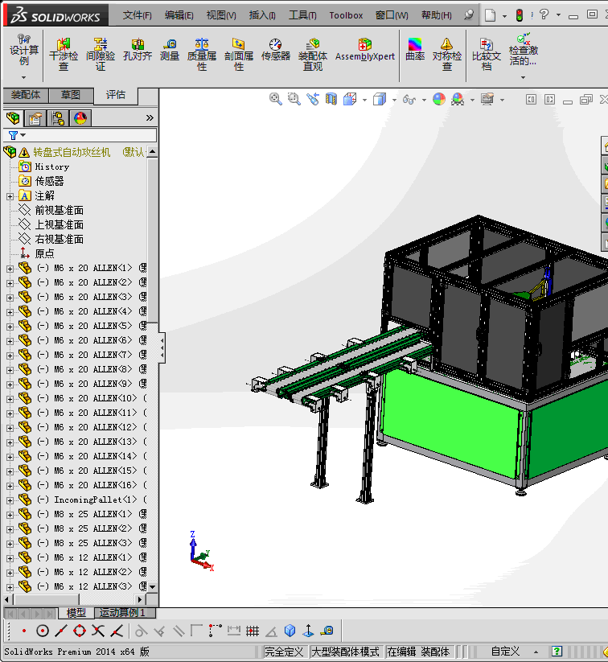Screen dimensions: 608x662
Task: Expand the 注解 tree node
Action: point(10,196)
